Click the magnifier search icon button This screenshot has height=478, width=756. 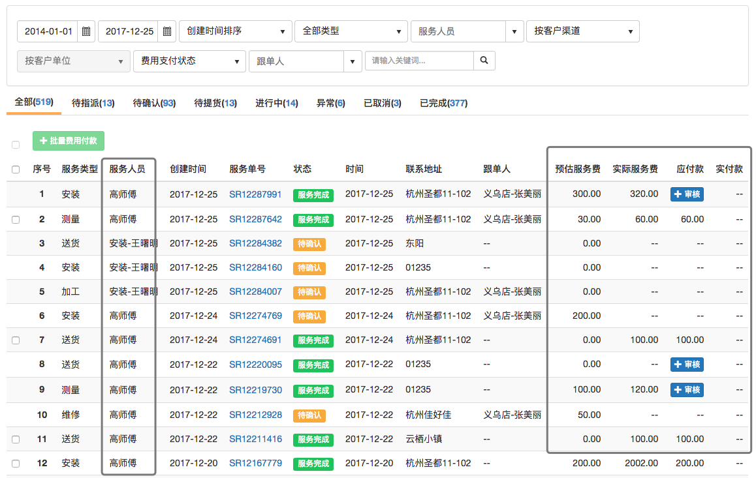click(x=484, y=60)
